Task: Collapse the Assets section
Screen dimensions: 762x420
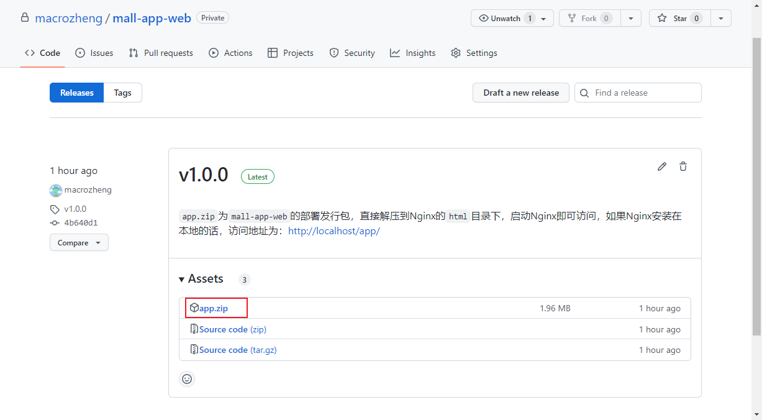Action: click(201, 279)
